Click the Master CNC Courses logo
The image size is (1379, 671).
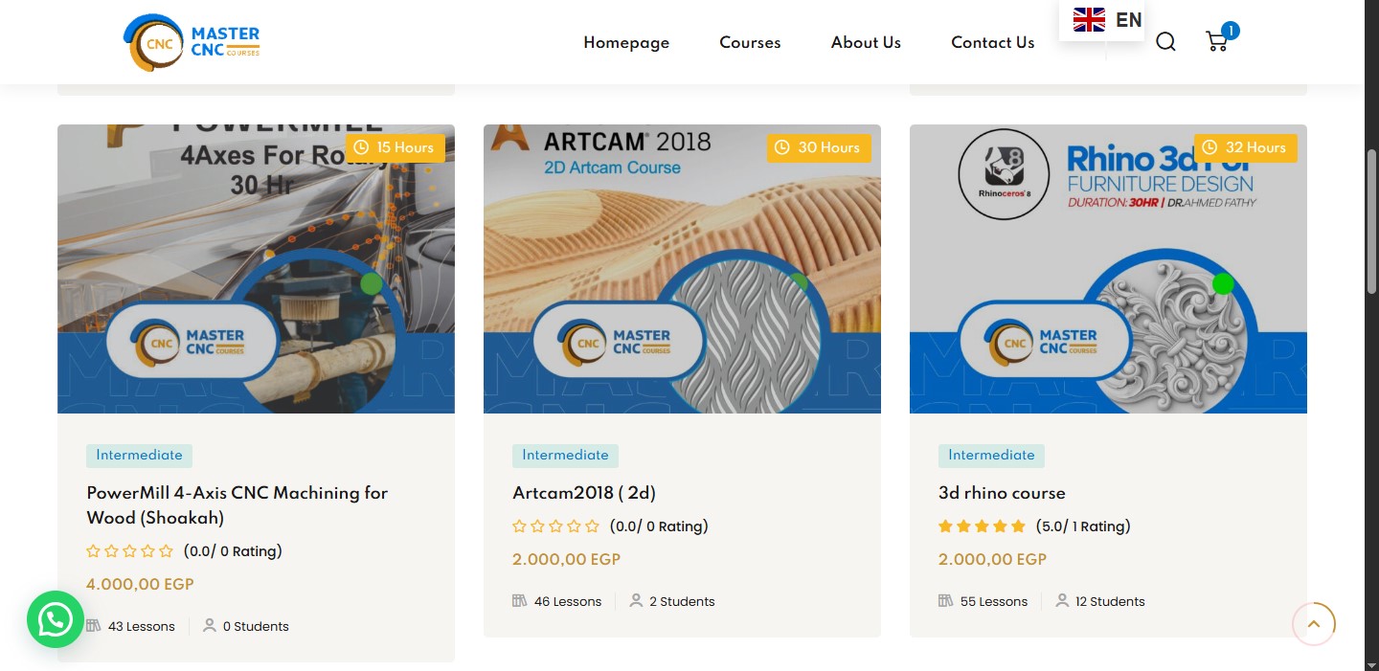192,42
